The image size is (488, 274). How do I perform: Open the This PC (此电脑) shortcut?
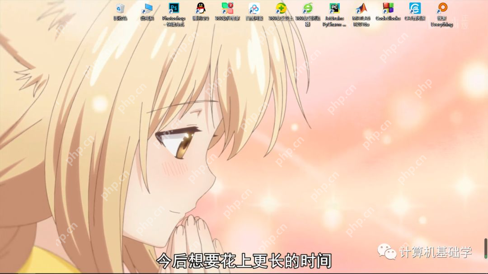click(x=147, y=8)
